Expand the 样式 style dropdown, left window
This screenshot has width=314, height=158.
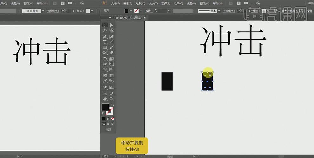(x=92, y=11)
